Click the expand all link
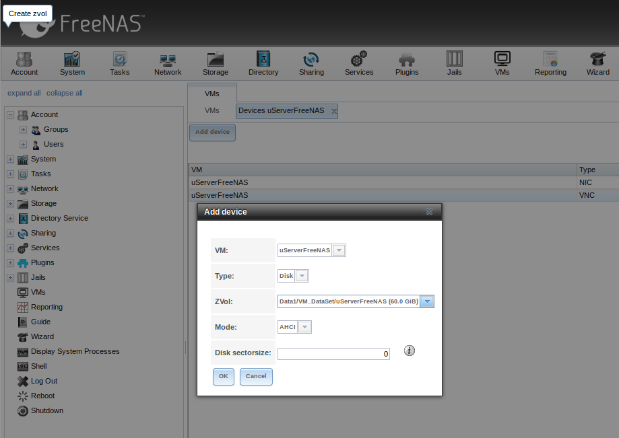 (24, 93)
